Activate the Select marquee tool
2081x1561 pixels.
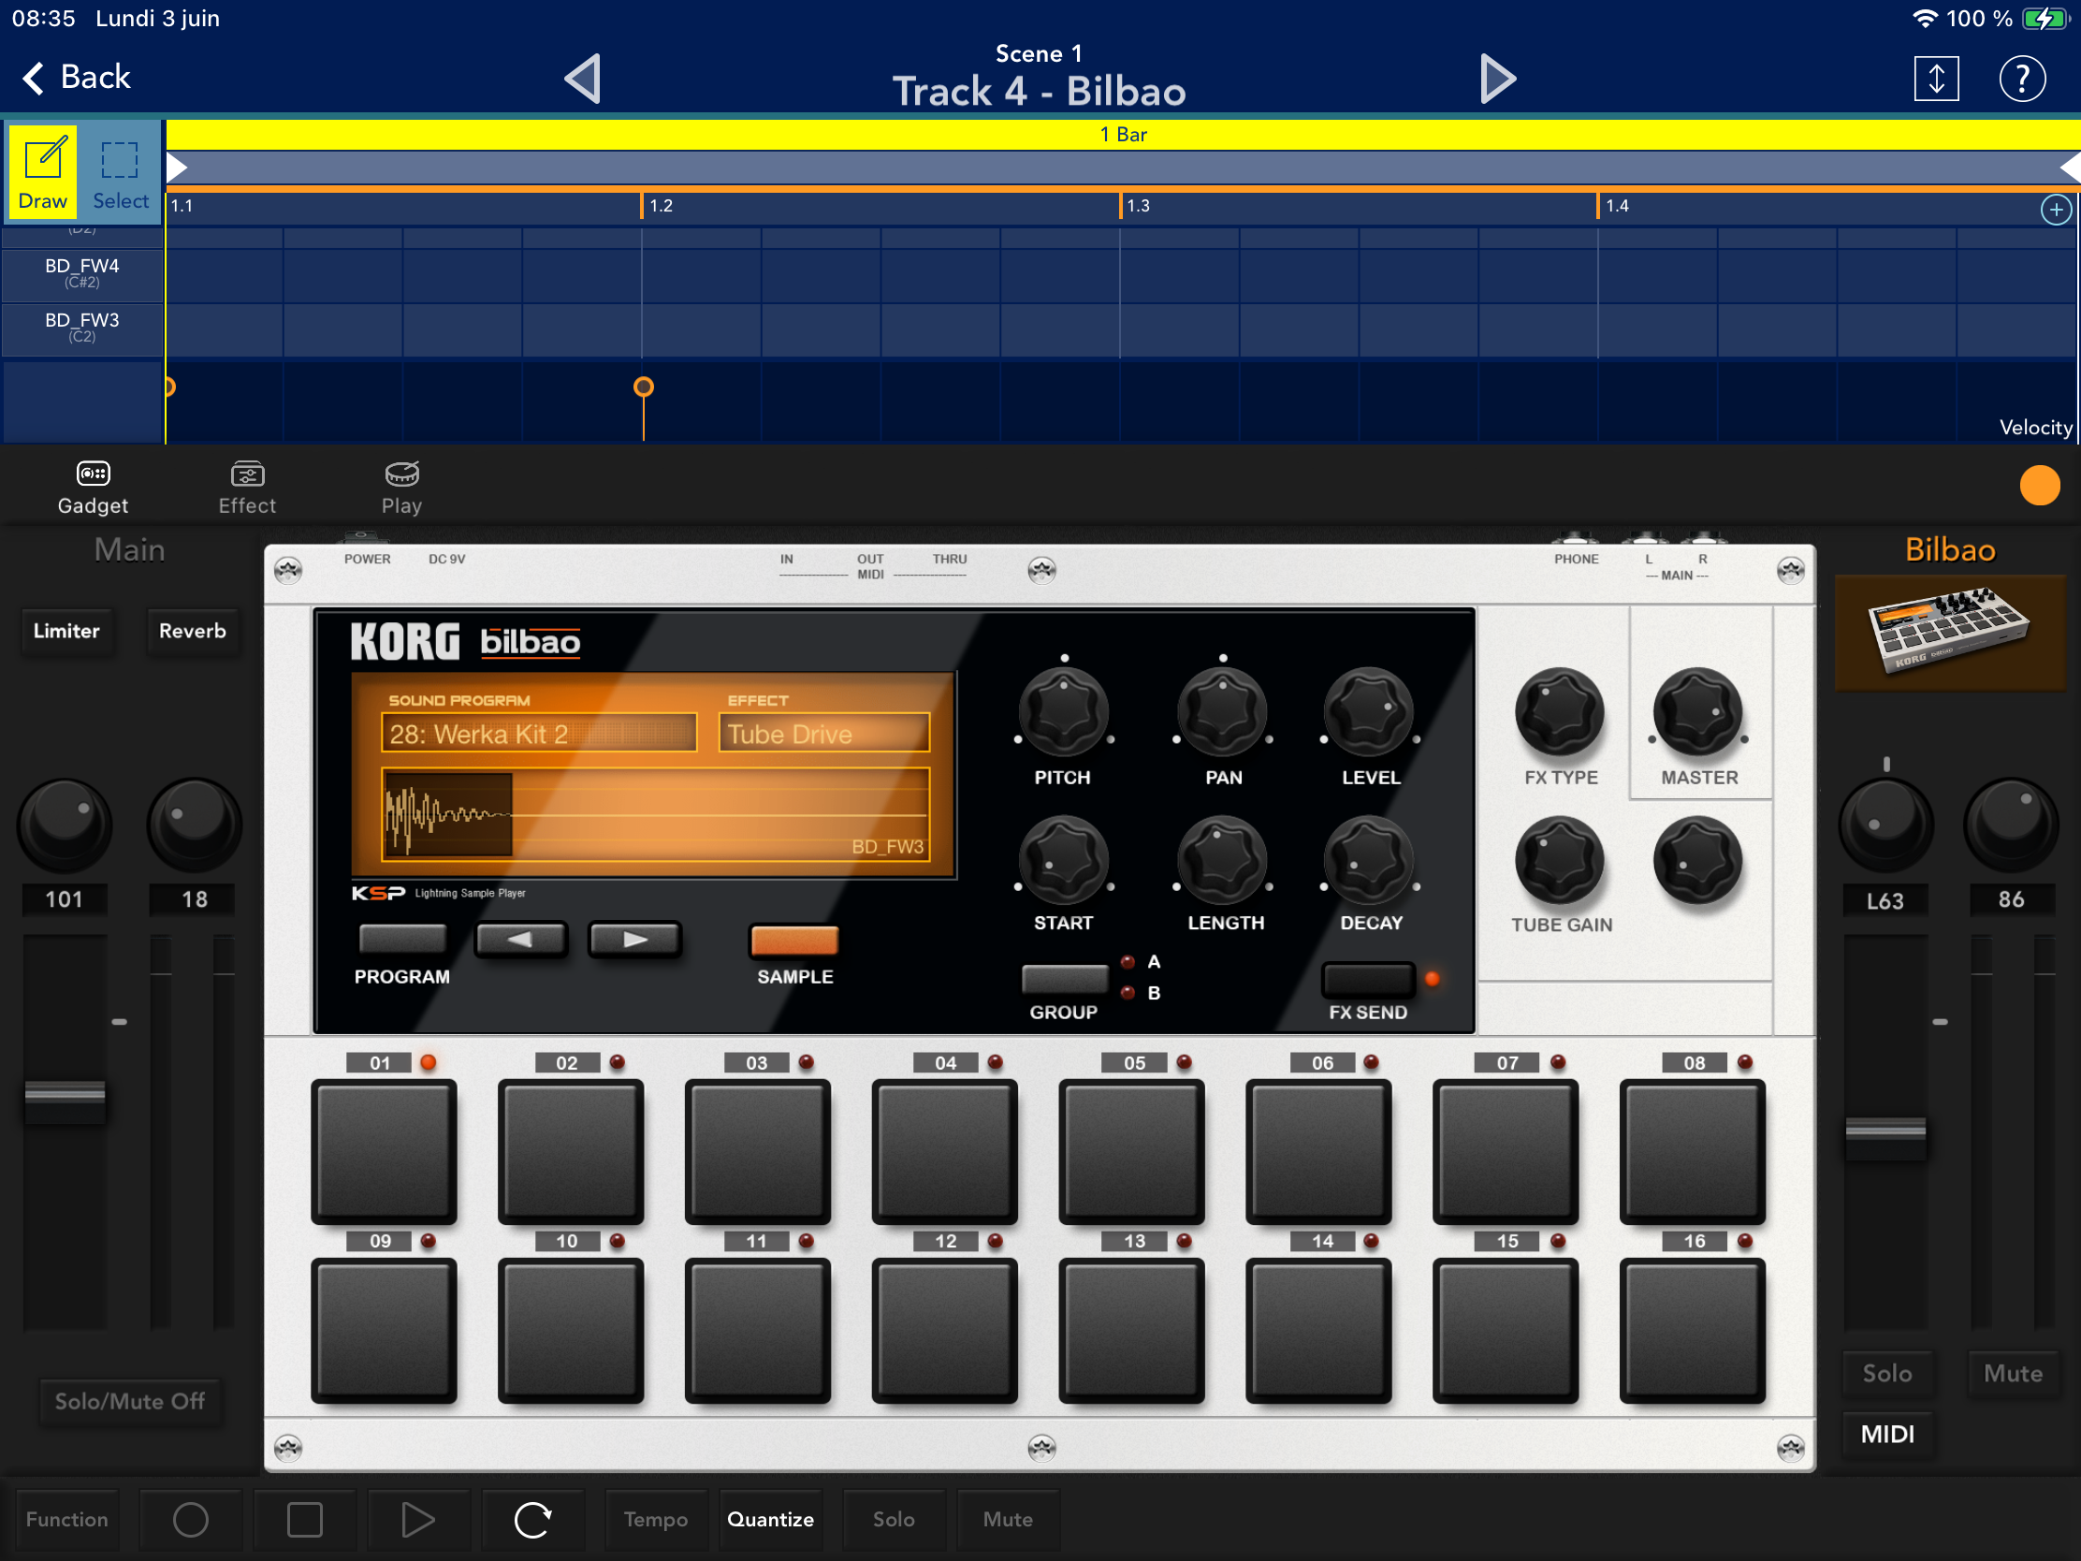120,171
